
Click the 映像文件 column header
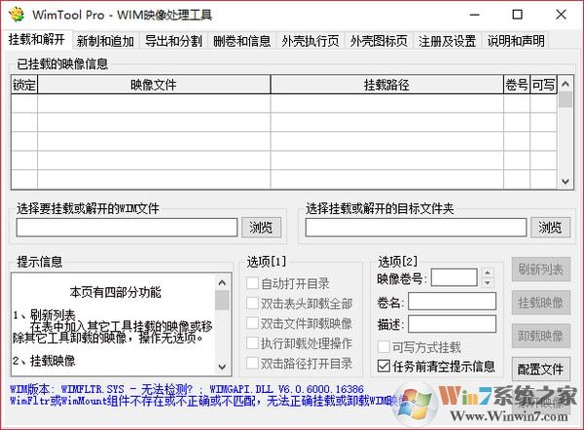154,85
